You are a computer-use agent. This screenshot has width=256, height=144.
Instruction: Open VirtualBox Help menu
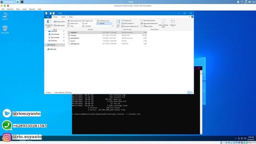39,9
